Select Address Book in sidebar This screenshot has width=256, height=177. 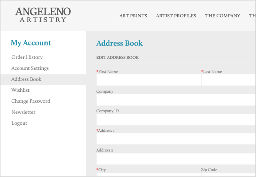tap(43, 80)
